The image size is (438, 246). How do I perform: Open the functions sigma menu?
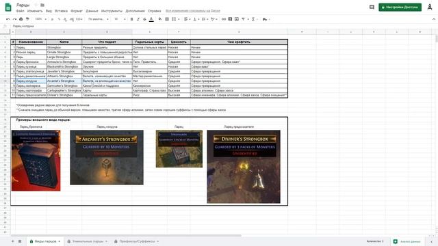(254, 19)
